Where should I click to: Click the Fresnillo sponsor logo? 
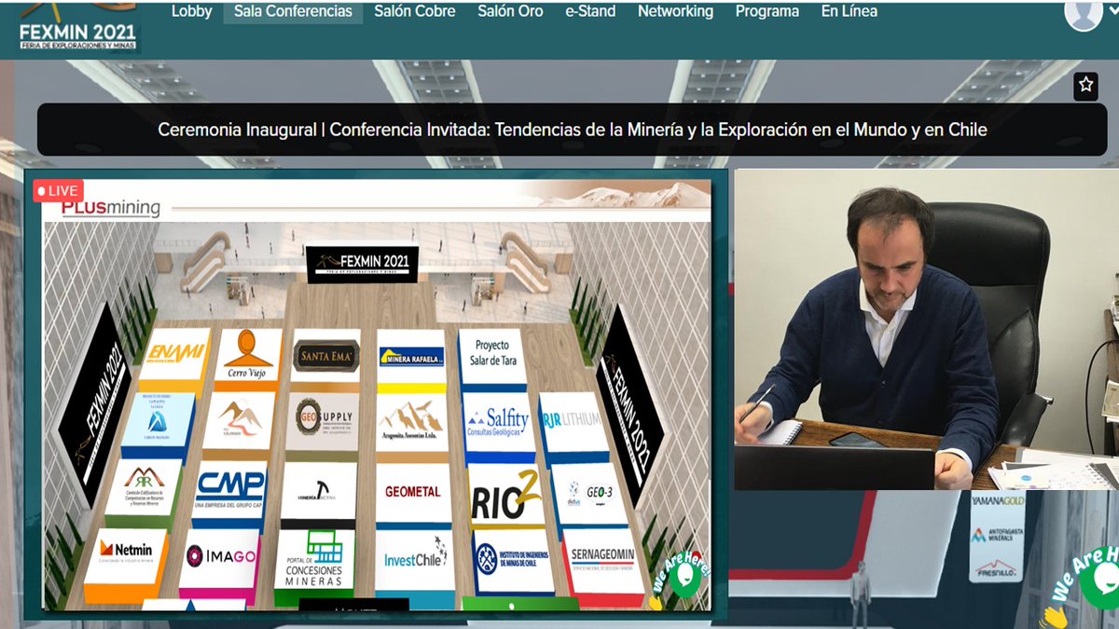point(998,567)
